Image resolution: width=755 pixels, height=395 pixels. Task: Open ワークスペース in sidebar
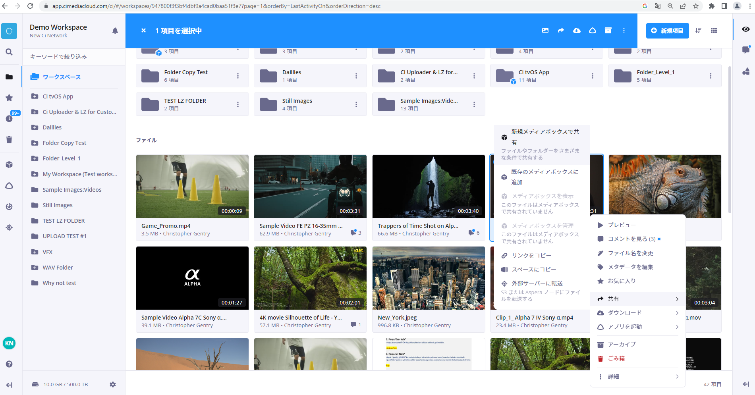(x=62, y=77)
